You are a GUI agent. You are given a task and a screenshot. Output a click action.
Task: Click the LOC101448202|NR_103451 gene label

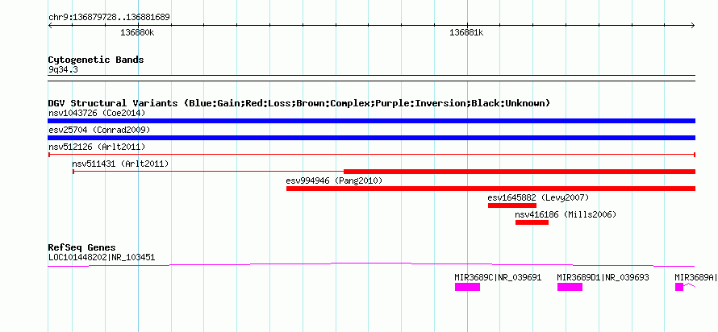tap(102, 257)
